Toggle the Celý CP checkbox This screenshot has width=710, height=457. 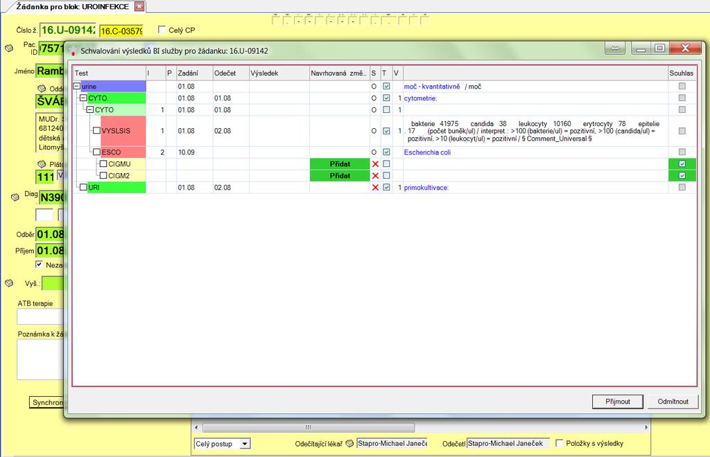[x=162, y=29]
